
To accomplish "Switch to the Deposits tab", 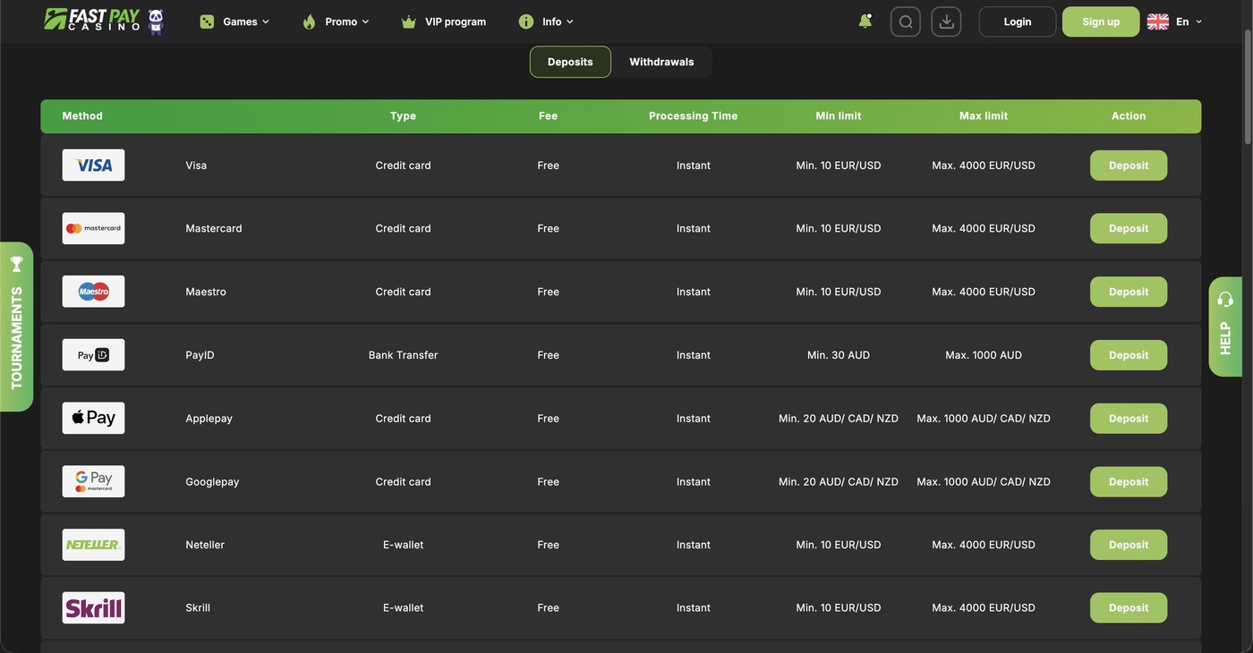I will pyautogui.click(x=570, y=62).
